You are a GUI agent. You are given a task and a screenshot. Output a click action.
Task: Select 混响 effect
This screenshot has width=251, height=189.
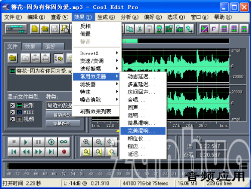pyautogui.click(x=143, y=115)
